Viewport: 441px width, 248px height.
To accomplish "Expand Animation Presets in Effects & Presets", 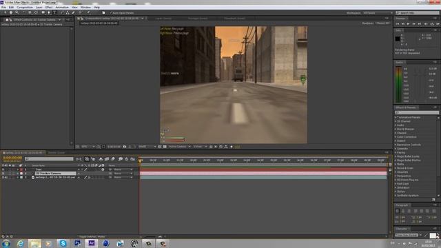I will [x=396, y=117].
